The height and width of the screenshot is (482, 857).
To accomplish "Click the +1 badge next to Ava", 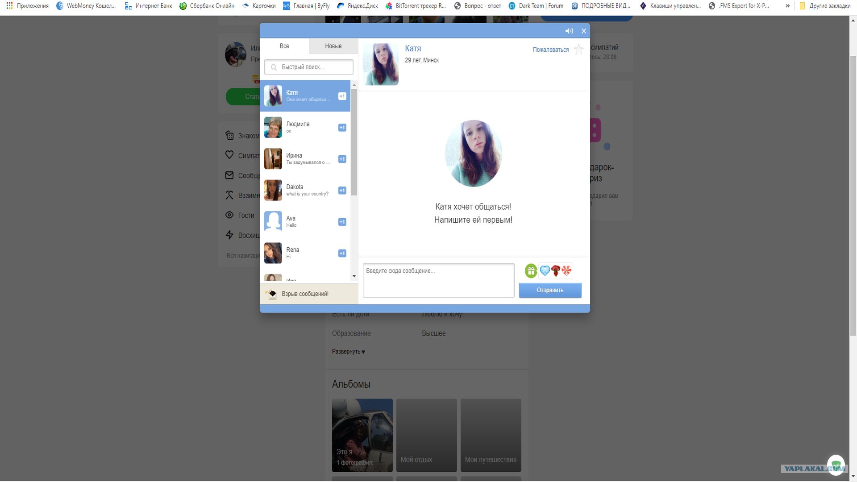I will click(x=342, y=222).
